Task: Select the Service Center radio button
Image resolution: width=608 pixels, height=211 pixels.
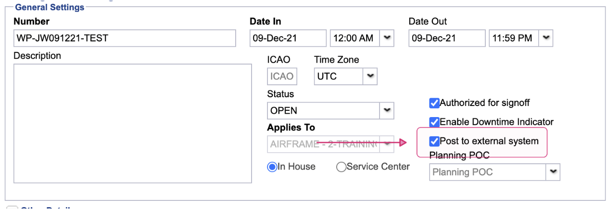Action: point(341,167)
